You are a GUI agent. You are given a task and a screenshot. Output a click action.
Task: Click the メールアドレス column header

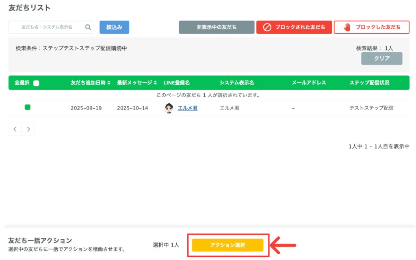[x=309, y=83]
